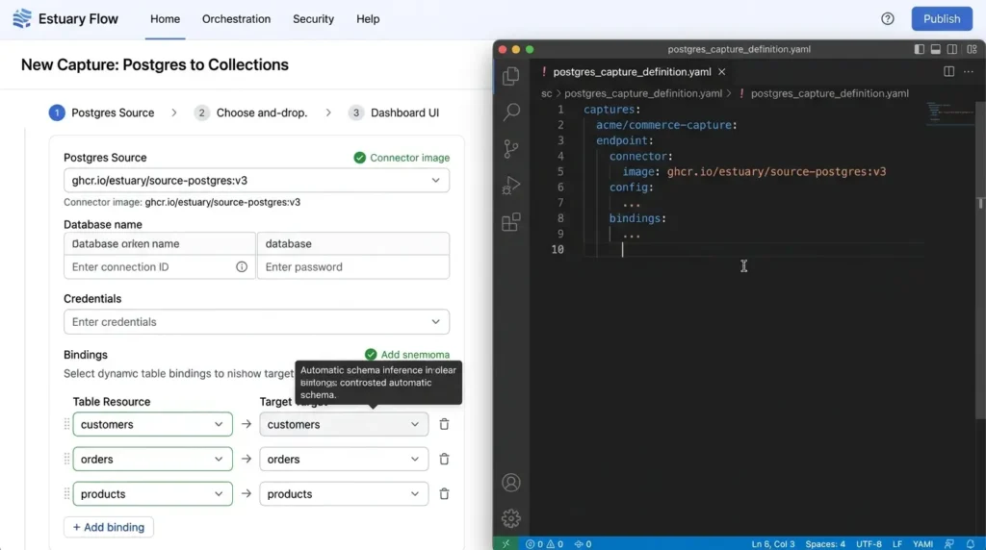
Task: Open the products Table Resource dropdown
Action: 153,494
